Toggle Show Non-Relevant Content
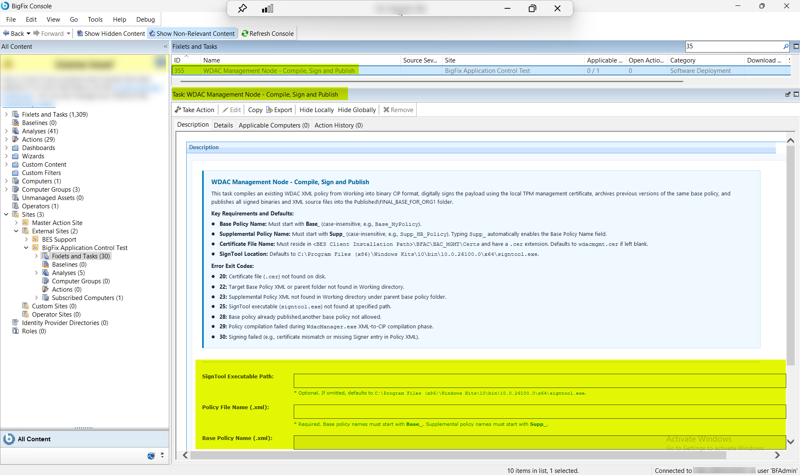The image size is (800, 475). 192,34
